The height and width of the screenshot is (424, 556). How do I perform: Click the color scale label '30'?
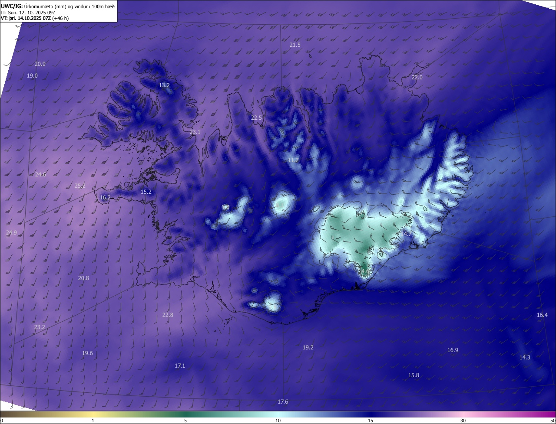[x=463, y=421]
